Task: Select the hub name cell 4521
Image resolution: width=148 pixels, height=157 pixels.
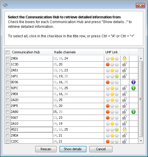Action: (x=31, y=129)
